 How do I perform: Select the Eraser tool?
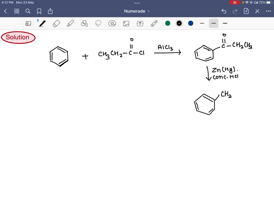56,23
